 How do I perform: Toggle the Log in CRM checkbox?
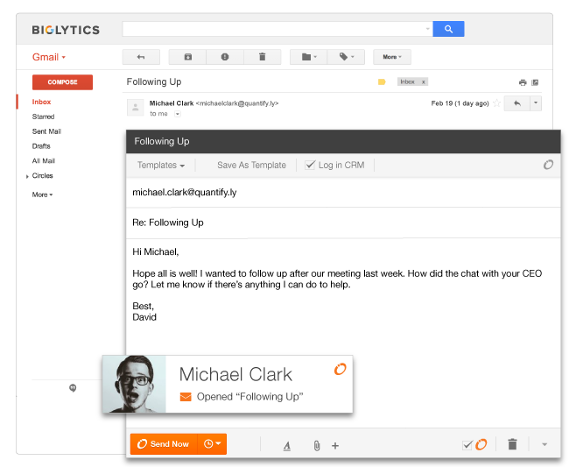(x=310, y=166)
